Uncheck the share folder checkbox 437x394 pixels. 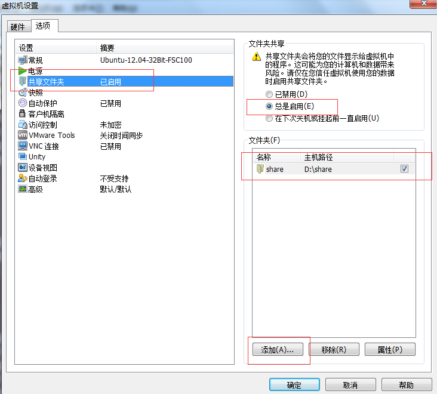[x=404, y=169]
